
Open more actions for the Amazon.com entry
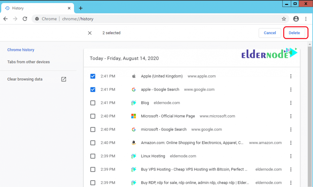tap(291, 142)
